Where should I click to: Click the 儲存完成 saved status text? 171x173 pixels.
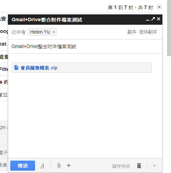(121, 166)
